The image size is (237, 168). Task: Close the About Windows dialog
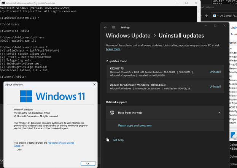94,85
